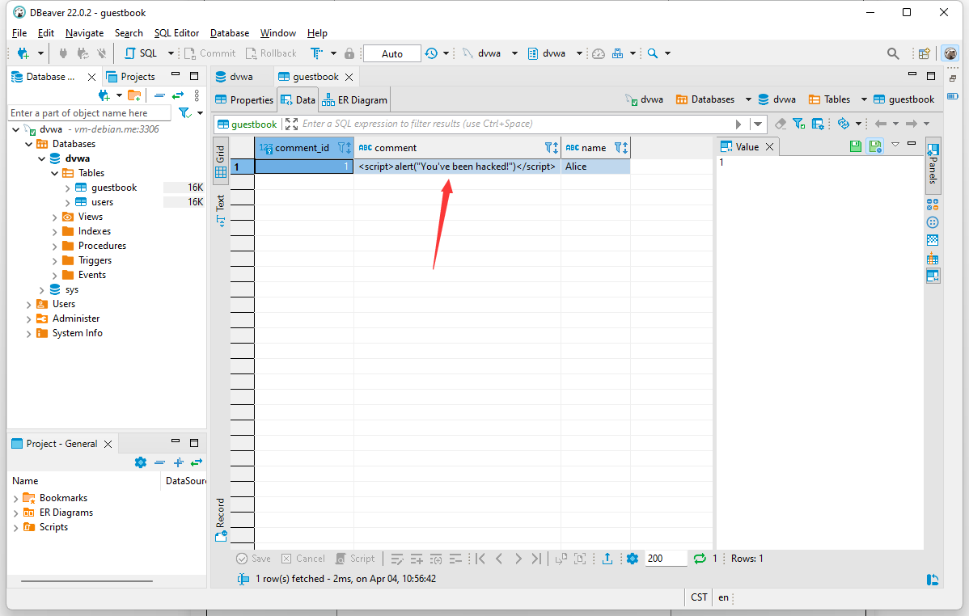Click the new database connection plug icon
Viewport: 969px width, 616px height.
(x=23, y=53)
